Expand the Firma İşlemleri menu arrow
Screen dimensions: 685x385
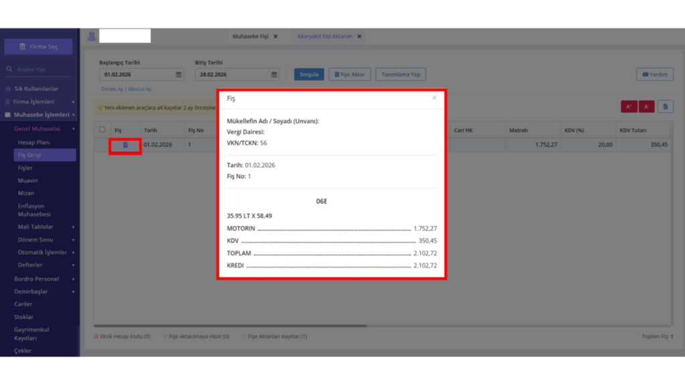(73, 102)
